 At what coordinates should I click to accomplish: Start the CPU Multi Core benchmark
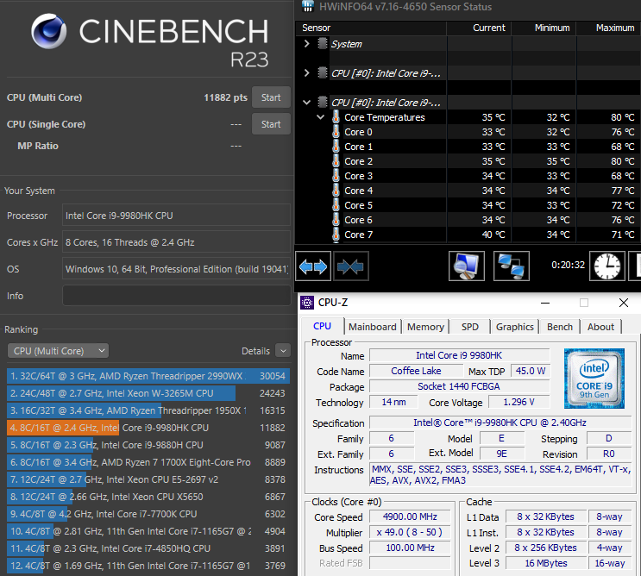[x=271, y=97]
